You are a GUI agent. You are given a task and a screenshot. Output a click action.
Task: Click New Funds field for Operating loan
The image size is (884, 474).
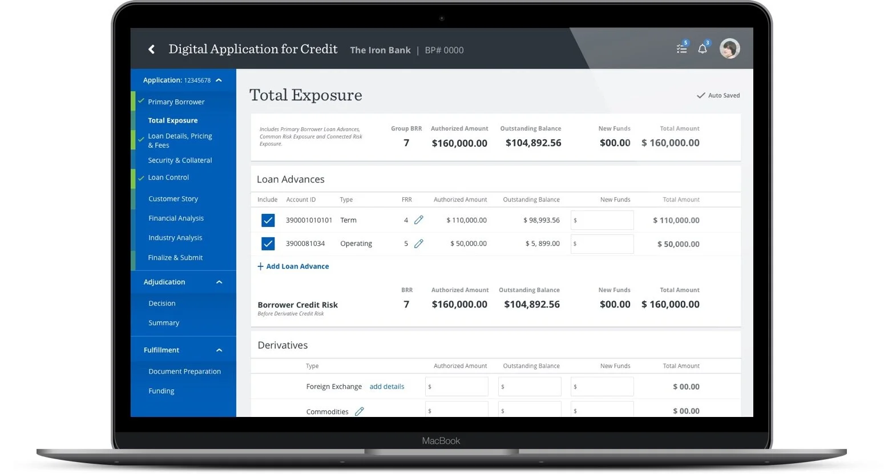602,244
